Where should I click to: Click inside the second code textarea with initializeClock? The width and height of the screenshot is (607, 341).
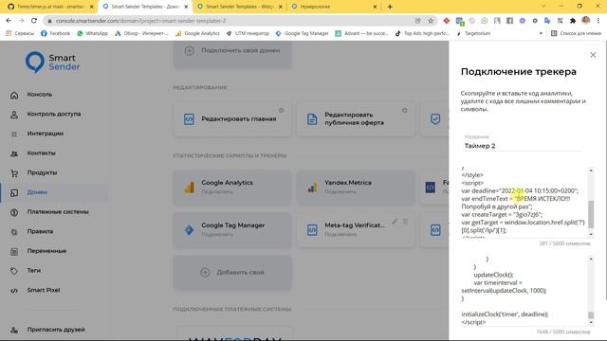click(524, 290)
